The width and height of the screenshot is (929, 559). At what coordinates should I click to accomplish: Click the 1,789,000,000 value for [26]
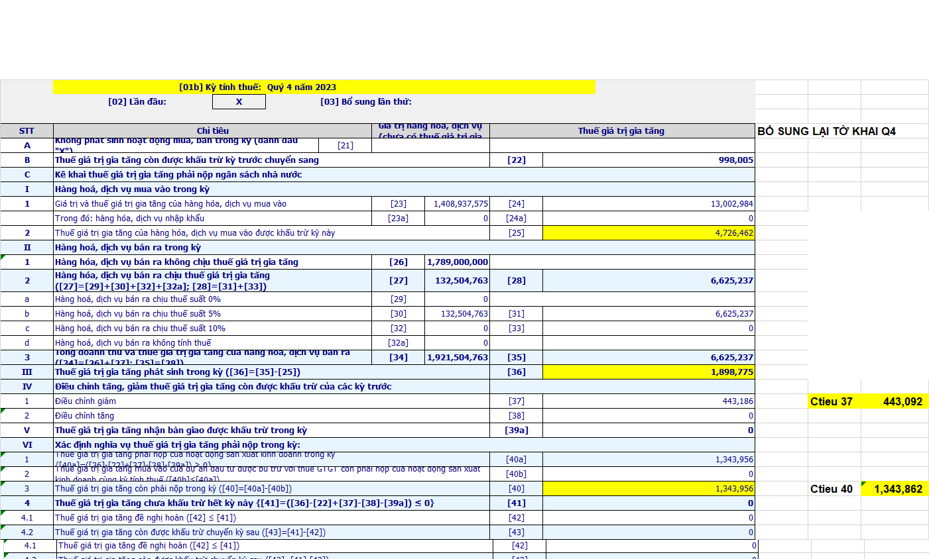click(458, 262)
